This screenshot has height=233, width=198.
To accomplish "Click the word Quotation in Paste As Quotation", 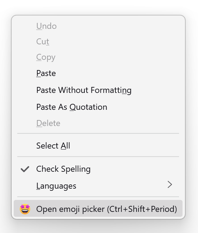I will 88,107.
